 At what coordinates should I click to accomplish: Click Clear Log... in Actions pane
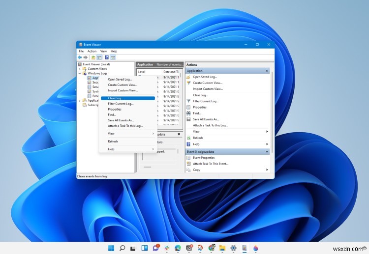pos(201,95)
